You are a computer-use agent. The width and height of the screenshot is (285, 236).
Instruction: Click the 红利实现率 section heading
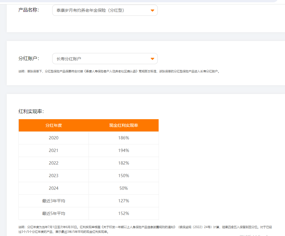point(31,112)
